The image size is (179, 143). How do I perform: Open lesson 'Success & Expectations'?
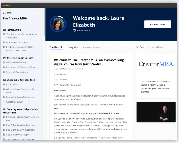(x=17, y=72)
